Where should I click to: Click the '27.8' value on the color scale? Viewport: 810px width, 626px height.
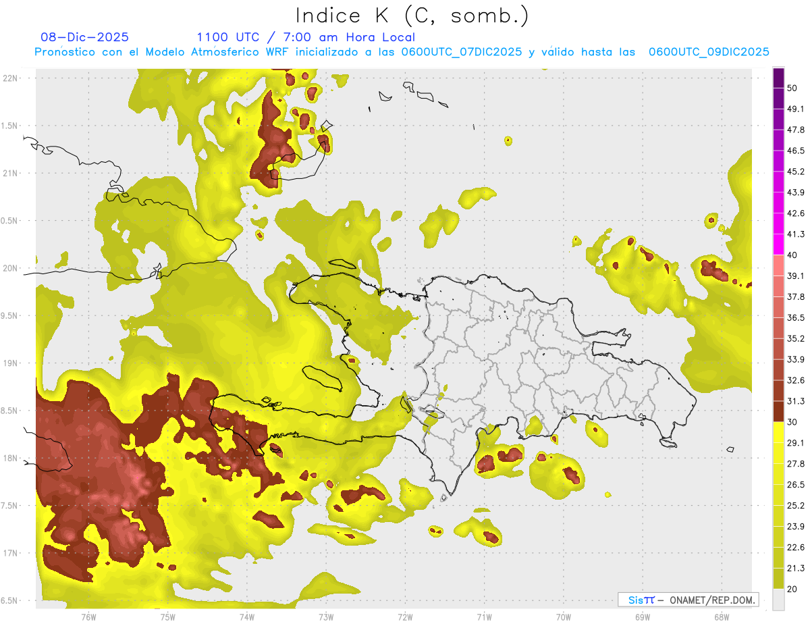coord(796,463)
